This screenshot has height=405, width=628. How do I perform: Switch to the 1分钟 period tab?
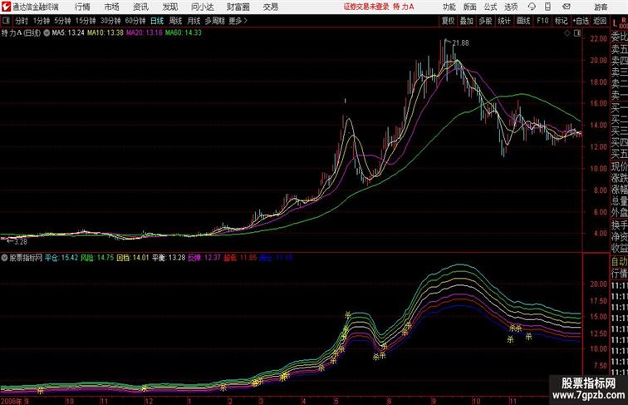pos(42,21)
